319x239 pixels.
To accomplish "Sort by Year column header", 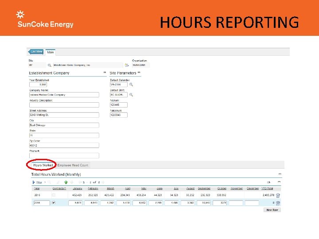I will [37, 189].
